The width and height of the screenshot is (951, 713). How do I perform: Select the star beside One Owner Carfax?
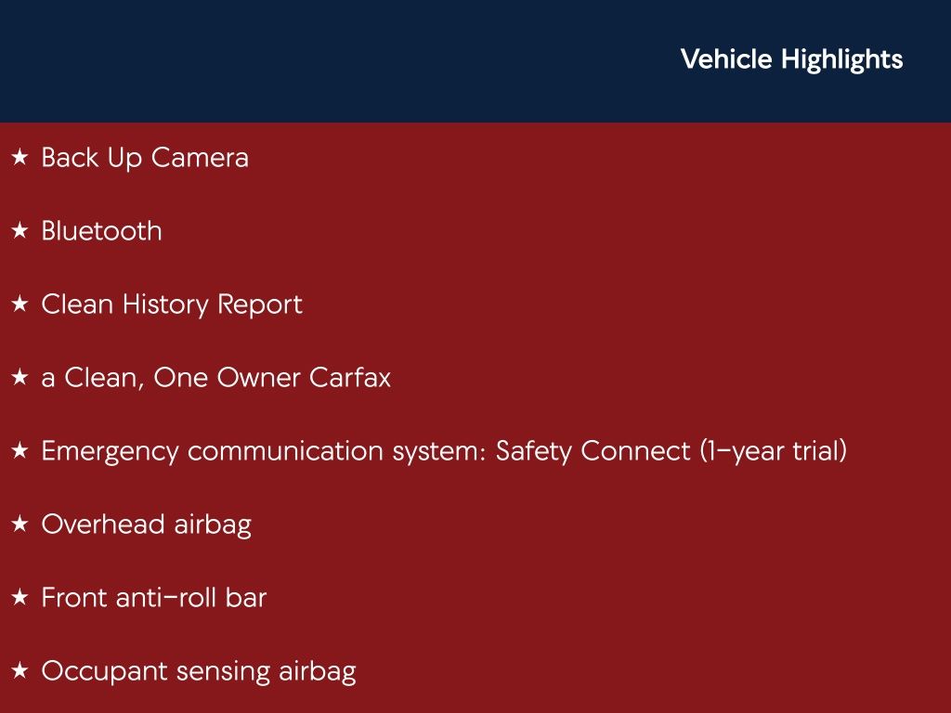coord(20,378)
